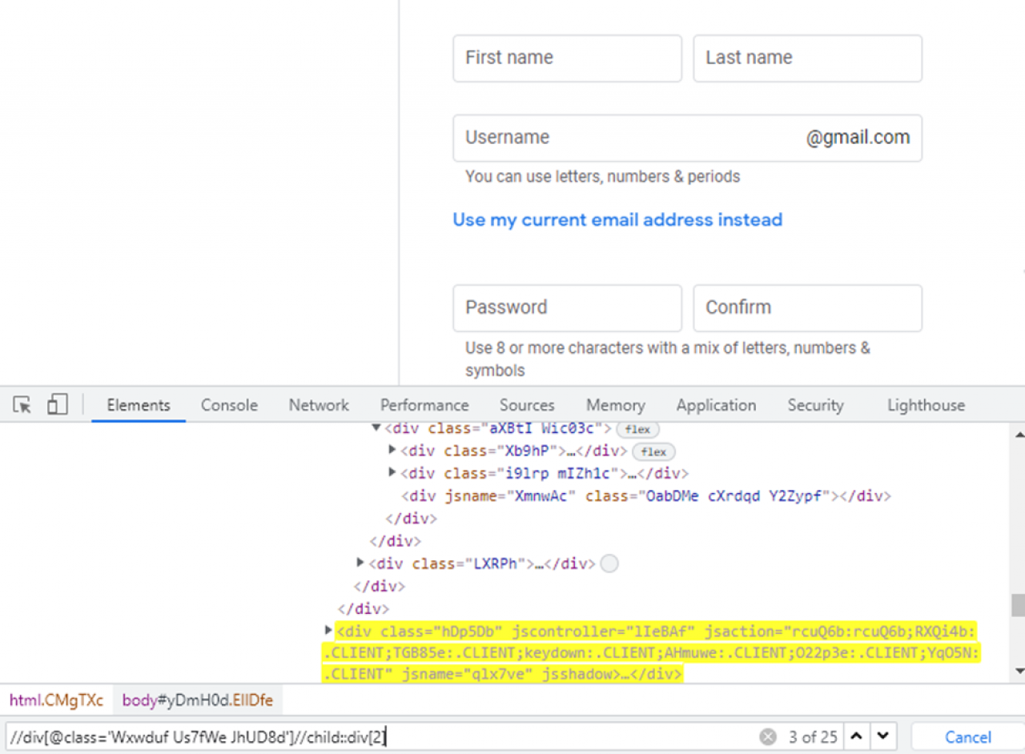The height and width of the screenshot is (754, 1025).
Task: Open the Sources tab
Action: pyautogui.click(x=526, y=405)
